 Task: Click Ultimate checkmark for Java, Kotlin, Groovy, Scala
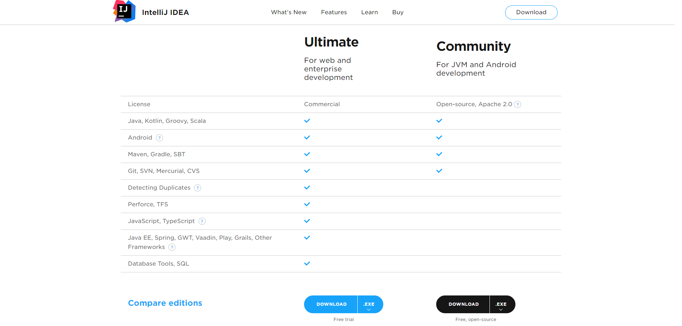307,121
